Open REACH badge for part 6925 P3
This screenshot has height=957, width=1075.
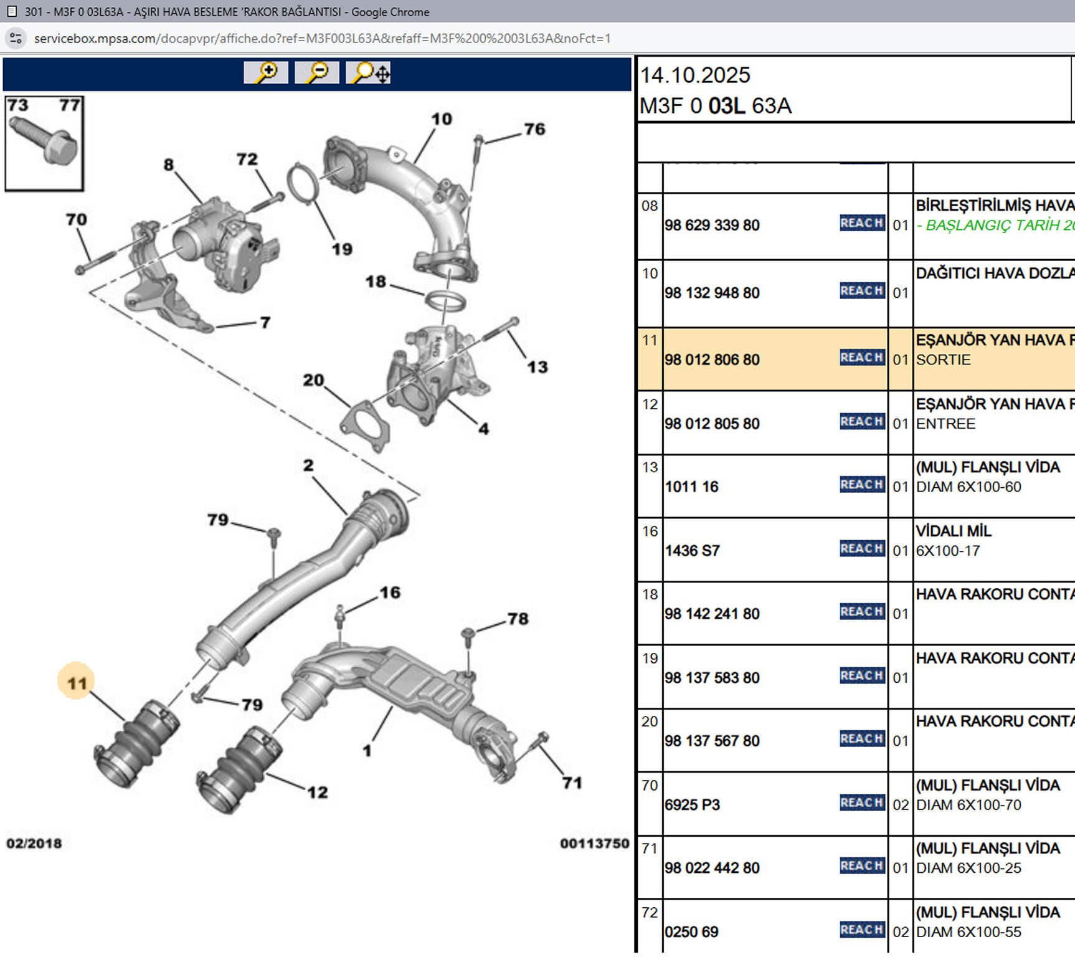coord(862,802)
